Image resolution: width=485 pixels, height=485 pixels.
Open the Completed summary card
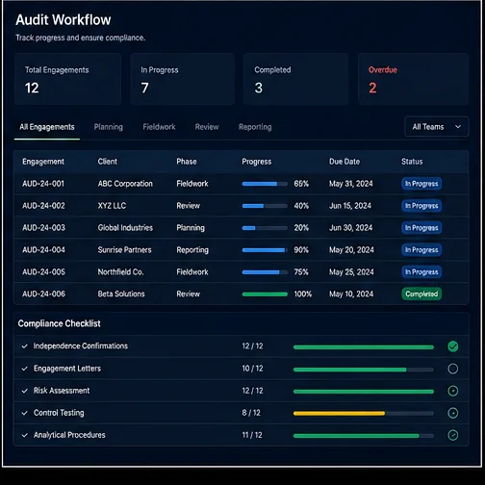(295, 79)
